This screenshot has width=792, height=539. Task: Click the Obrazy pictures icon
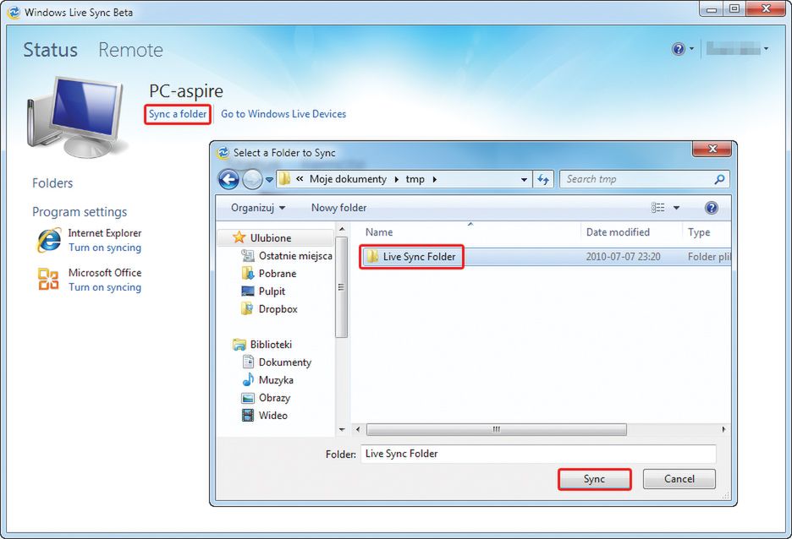pyautogui.click(x=247, y=398)
